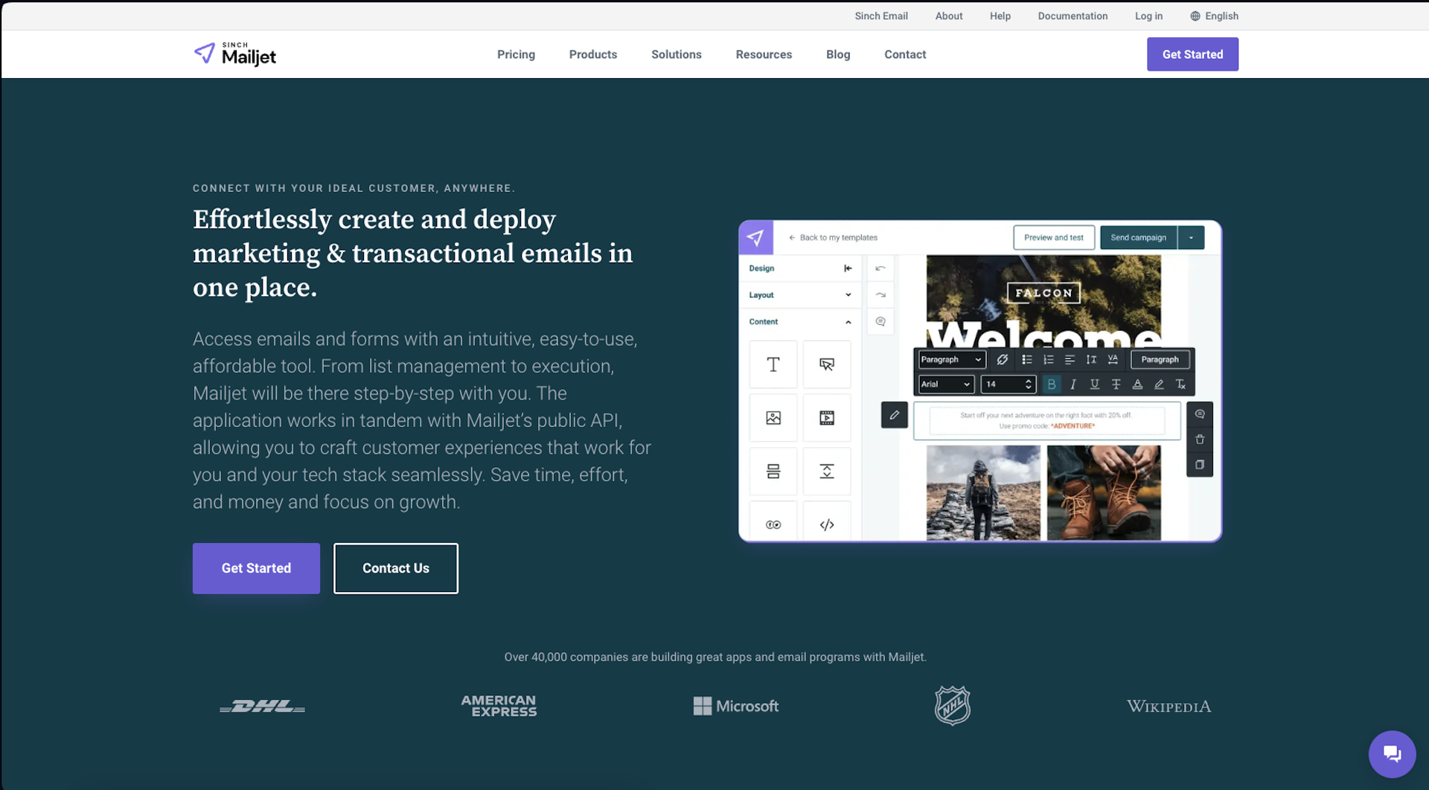Click the letter spacing VA icon

click(x=1113, y=360)
